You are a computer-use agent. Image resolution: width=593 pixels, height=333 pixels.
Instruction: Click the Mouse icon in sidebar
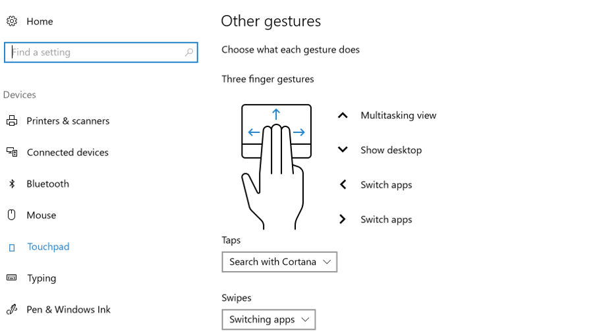12,215
